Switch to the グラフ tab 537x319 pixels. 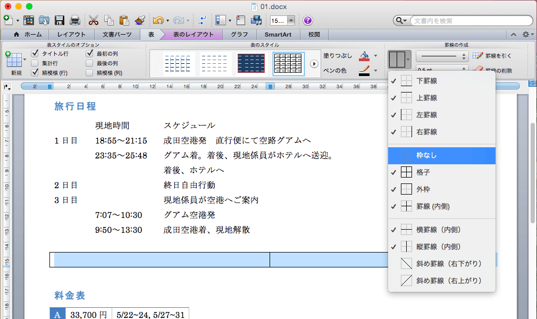click(239, 34)
